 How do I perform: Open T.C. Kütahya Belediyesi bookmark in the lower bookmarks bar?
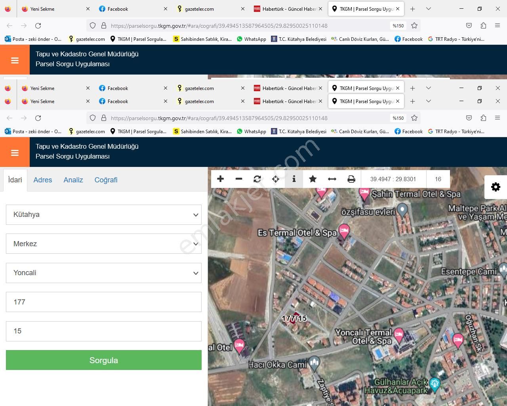[x=299, y=131]
